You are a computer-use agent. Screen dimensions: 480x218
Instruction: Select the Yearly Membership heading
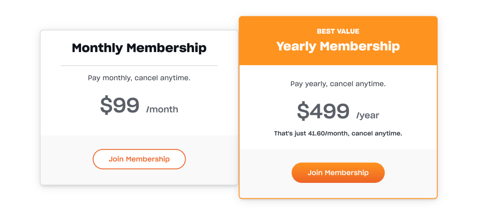[338, 46]
